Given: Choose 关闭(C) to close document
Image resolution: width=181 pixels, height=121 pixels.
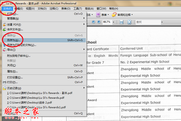Looking at the screenshot, I should click(44, 65).
